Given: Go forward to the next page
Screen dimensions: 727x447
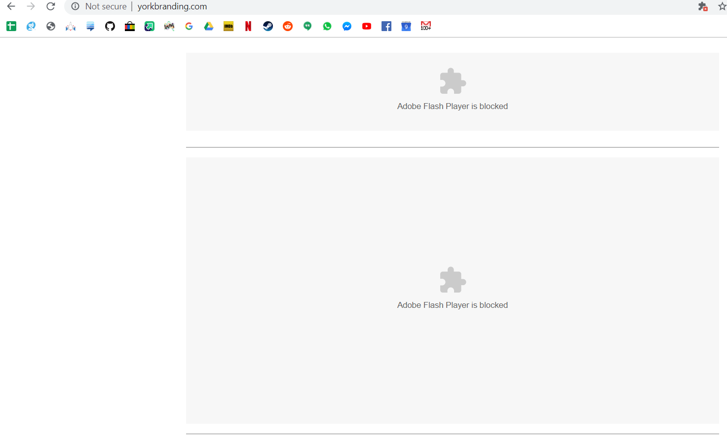Looking at the screenshot, I should (x=31, y=6).
